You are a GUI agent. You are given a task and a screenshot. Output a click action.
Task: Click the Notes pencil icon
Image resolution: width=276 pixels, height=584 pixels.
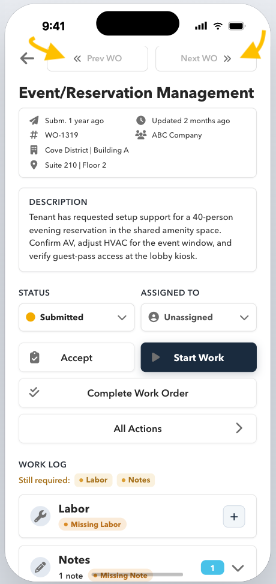click(x=40, y=567)
